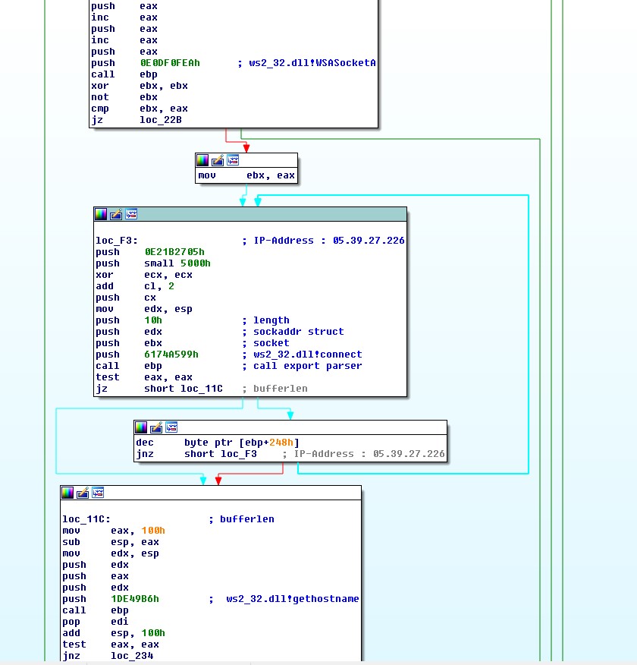Click group nodes icon of 'mov ebx, eax' block

click(x=233, y=160)
